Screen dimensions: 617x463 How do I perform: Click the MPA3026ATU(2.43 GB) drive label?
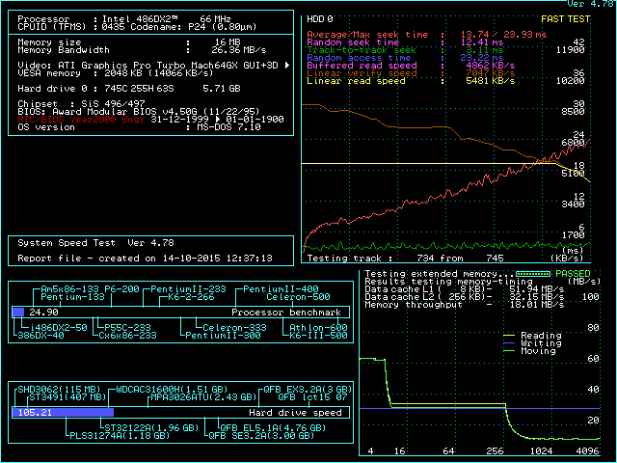coord(203,396)
